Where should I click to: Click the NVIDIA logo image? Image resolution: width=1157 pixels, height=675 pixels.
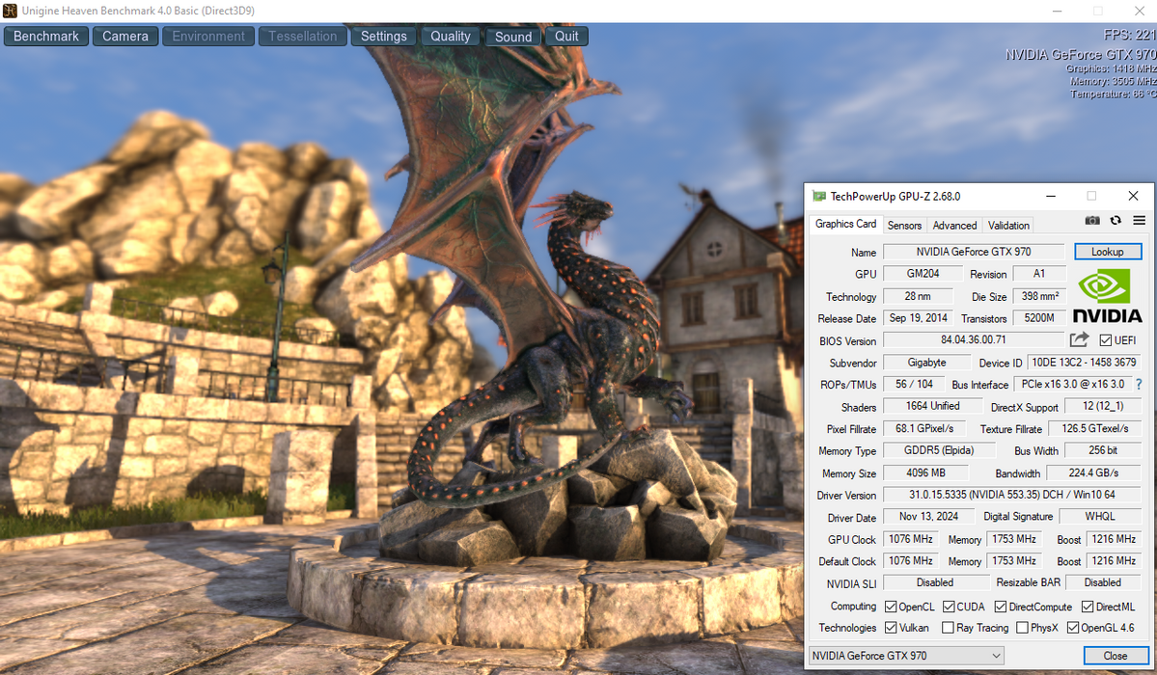pos(1107,296)
